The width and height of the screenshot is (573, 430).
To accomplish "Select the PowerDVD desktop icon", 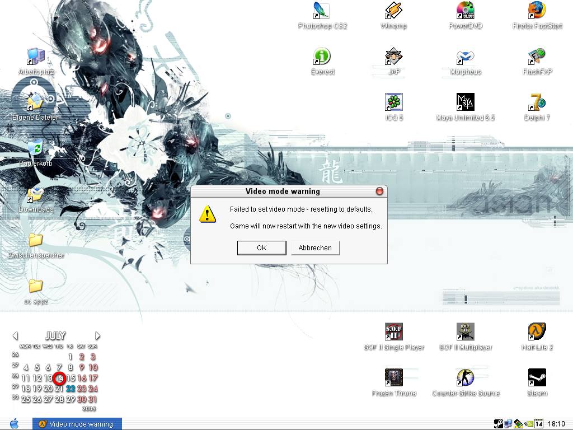I will click(x=465, y=11).
